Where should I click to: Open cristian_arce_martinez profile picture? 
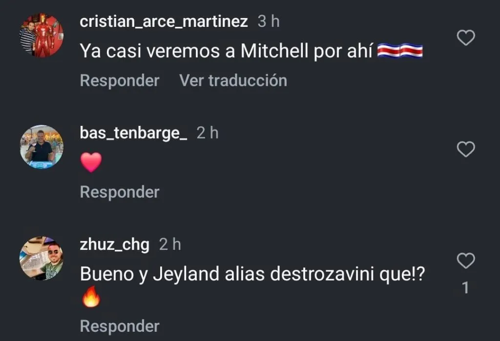(42, 35)
